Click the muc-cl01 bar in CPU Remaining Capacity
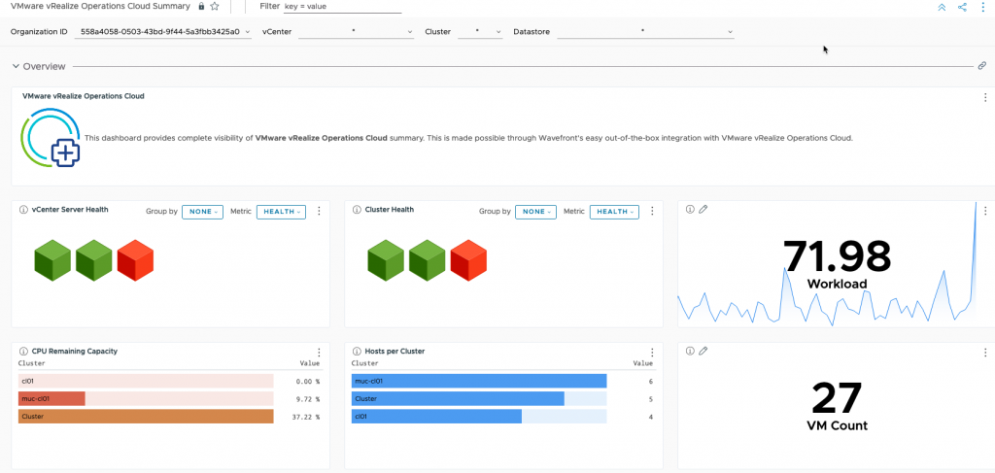 click(x=146, y=399)
